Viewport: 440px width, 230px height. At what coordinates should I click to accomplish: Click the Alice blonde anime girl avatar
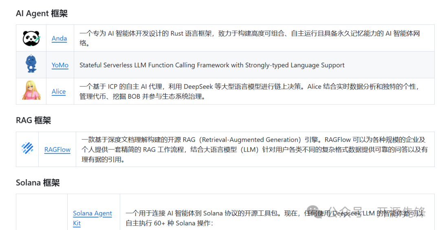31,90
